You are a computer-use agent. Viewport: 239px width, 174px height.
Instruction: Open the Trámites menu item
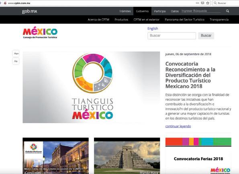tap(125, 11)
